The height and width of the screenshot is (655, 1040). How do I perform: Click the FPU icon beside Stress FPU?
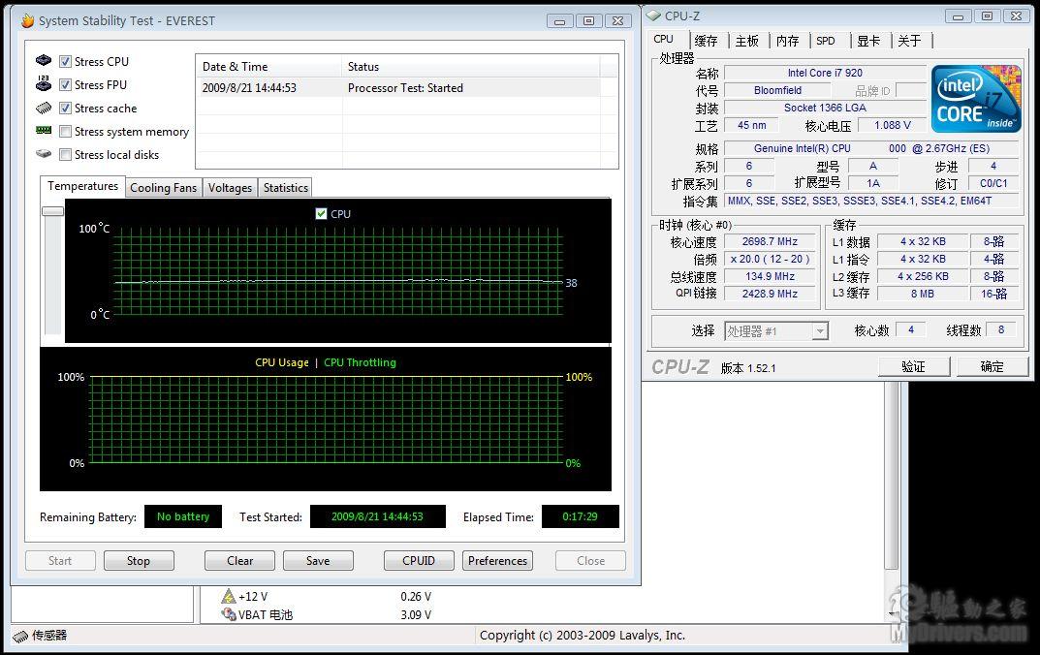coord(43,84)
